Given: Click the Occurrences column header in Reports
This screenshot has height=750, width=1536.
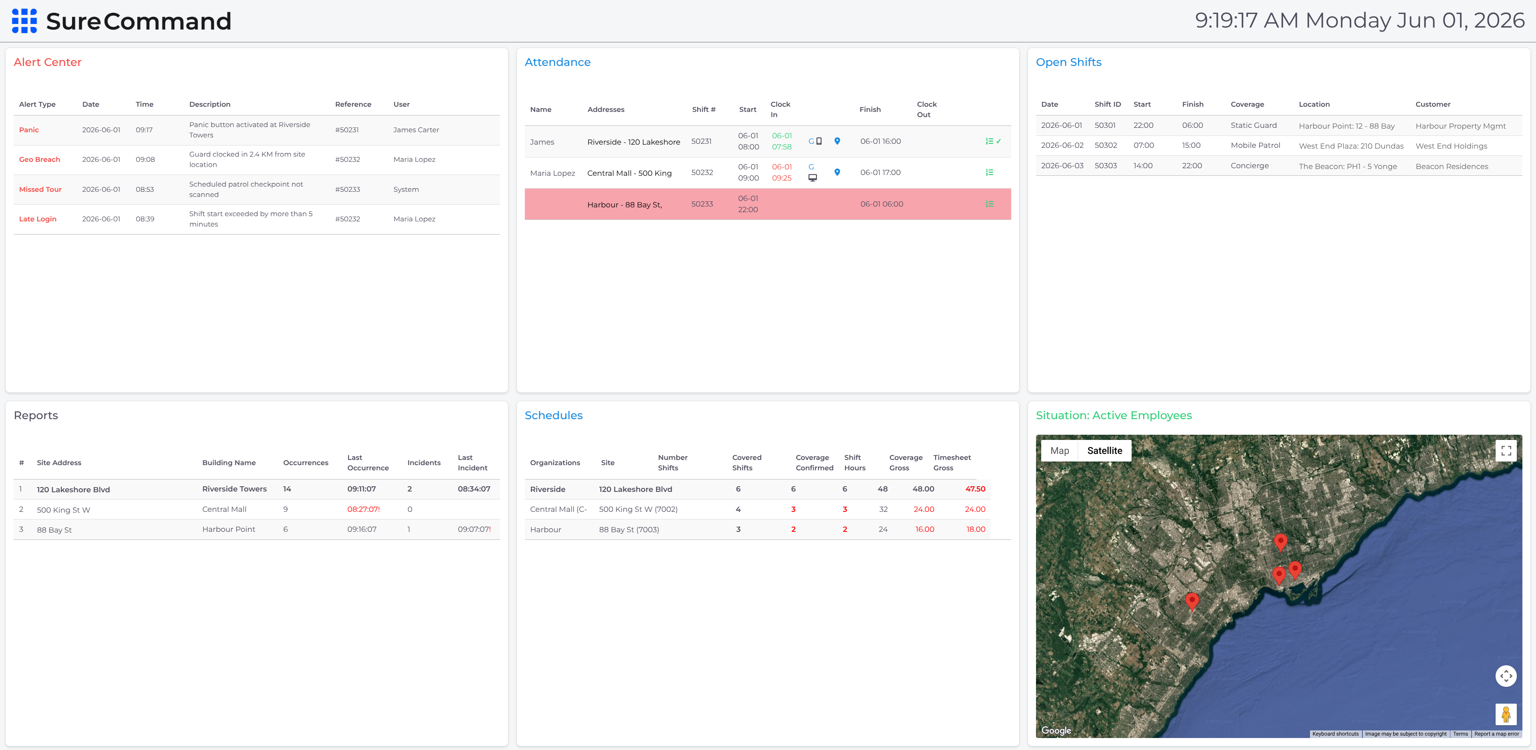Looking at the screenshot, I should (x=306, y=463).
